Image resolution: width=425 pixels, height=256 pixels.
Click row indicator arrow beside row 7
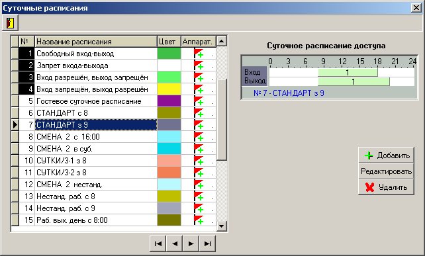[15, 125]
